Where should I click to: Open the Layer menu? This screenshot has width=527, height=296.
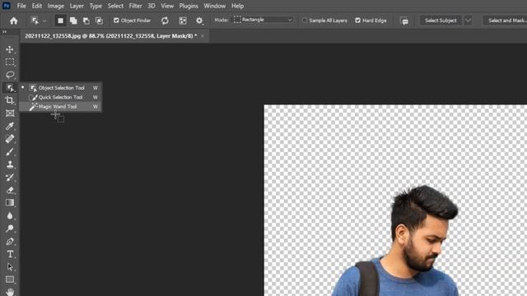click(x=77, y=6)
